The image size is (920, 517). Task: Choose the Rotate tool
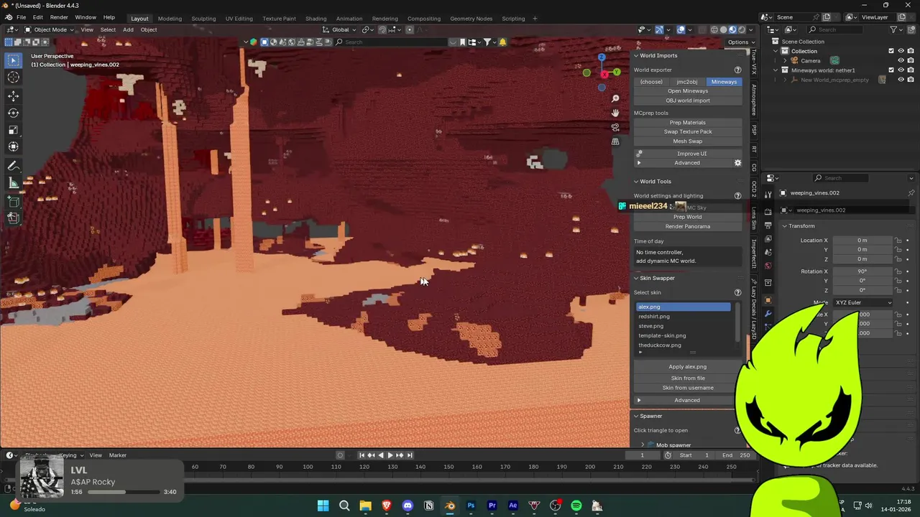pos(13,113)
